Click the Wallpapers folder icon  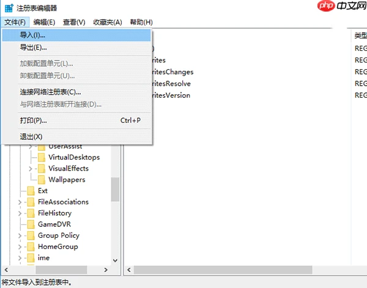click(x=42, y=180)
